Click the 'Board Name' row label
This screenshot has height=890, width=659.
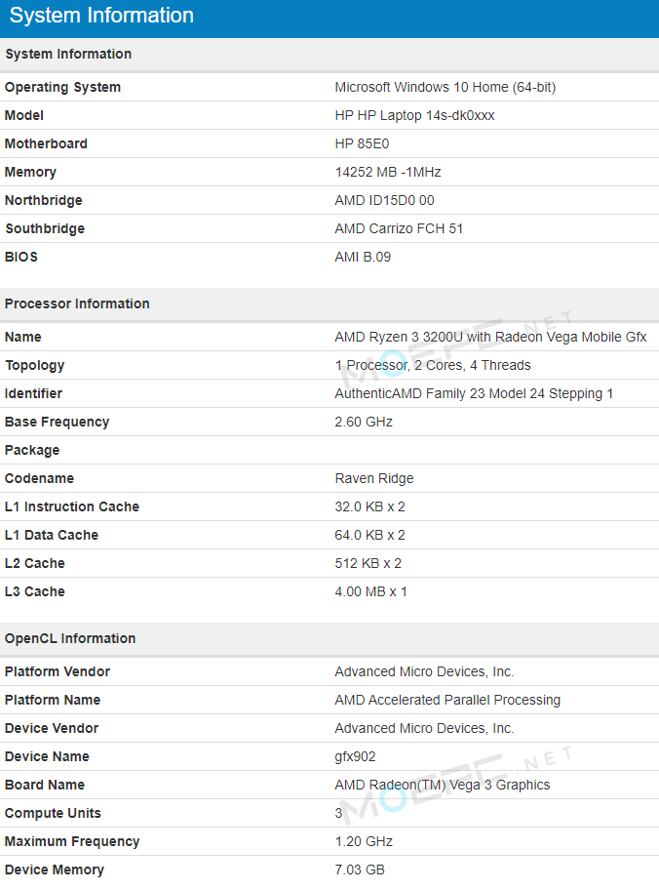click(45, 785)
